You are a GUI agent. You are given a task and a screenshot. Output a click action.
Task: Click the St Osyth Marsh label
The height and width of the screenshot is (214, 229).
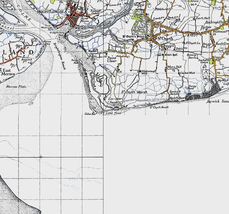tap(134, 92)
